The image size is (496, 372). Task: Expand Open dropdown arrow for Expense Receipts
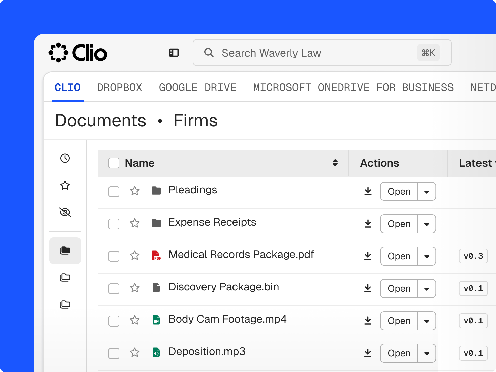click(427, 224)
